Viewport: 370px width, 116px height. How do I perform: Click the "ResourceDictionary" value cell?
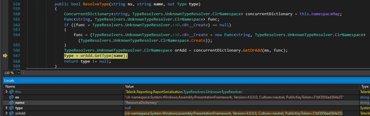click(x=141, y=103)
